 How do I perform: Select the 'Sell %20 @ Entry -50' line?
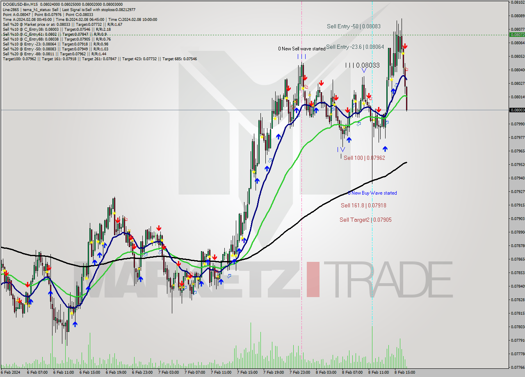55,49
